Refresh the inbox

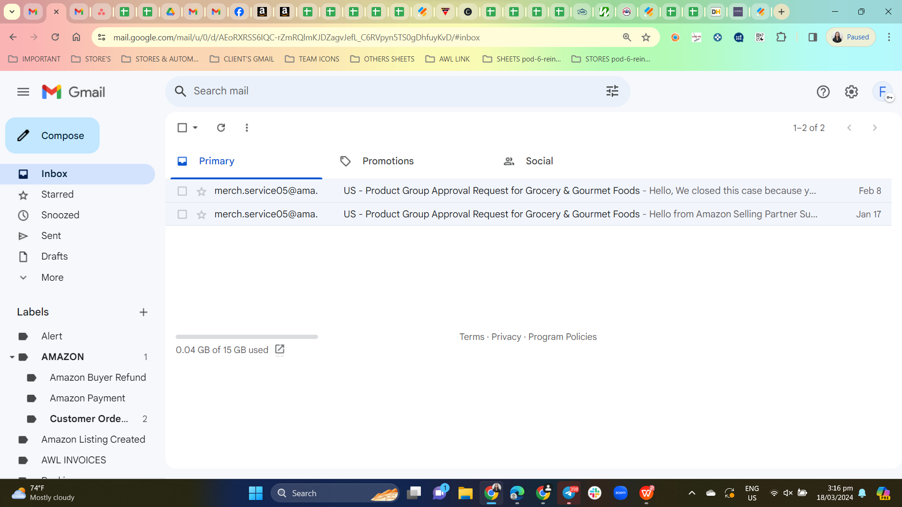tap(221, 128)
